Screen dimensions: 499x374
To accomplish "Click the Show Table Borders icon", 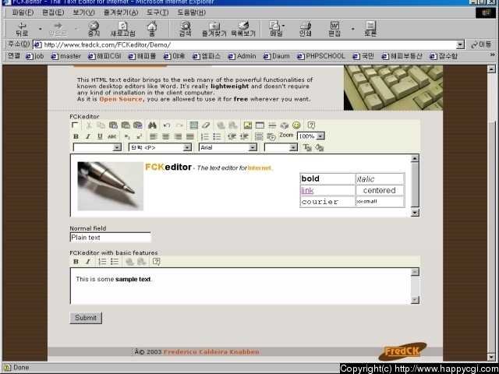I will point(259,136).
